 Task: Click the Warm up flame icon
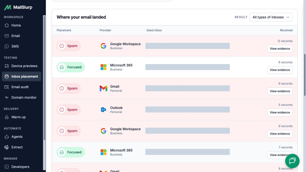click(7, 117)
